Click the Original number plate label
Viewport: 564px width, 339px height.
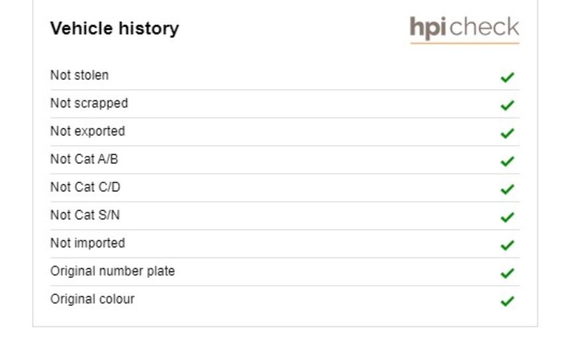tap(112, 271)
